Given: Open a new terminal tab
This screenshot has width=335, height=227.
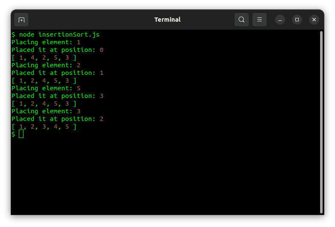Looking at the screenshot, I should pyautogui.click(x=21, y=20).
